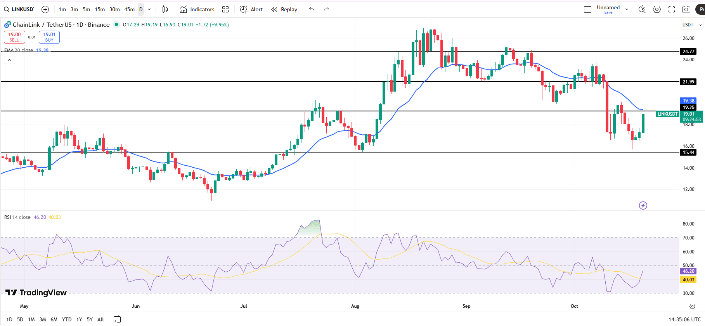Switch to the 15m timeframe

pos(100,9)
